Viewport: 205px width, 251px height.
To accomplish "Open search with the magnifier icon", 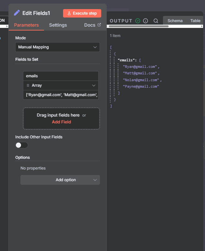I will [x=156, y=21].
